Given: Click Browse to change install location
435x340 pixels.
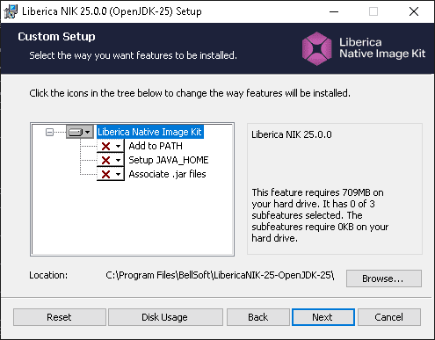Looking at the screenshot, I should tap(384, 279).
